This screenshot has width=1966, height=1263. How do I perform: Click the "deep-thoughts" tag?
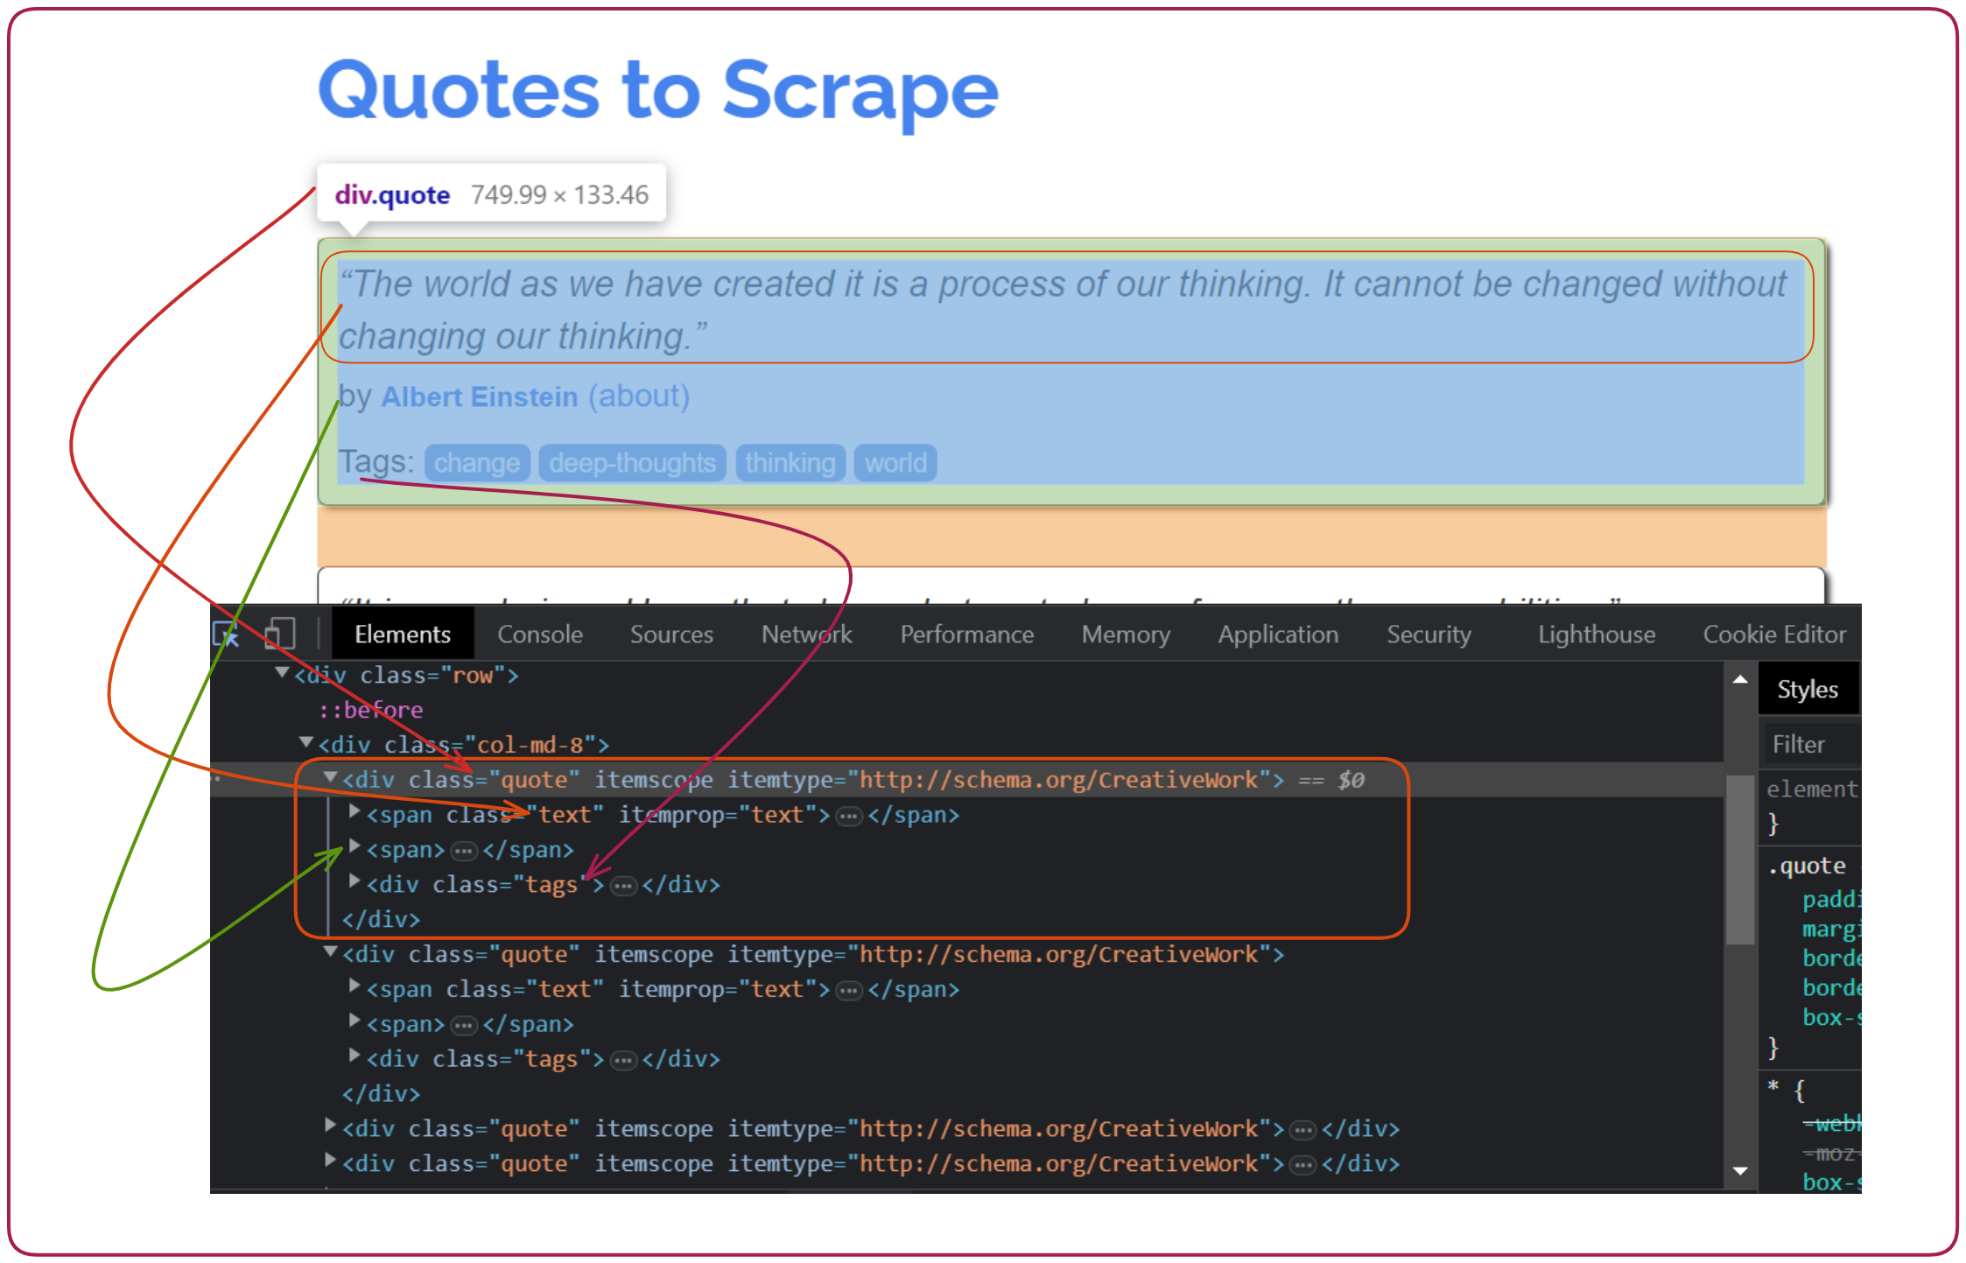[632, 462]
